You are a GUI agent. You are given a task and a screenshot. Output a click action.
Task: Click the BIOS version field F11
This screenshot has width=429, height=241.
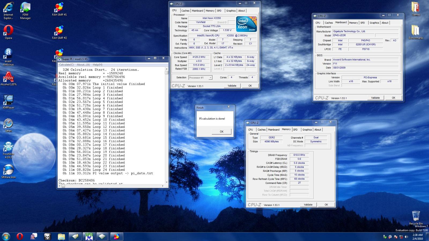click(365, 64)
